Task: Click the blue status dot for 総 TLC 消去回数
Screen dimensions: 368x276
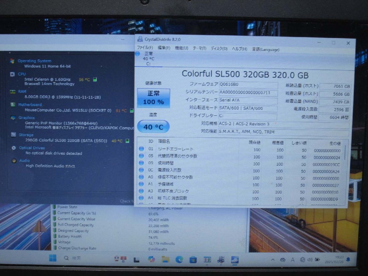Action: click(x=141, y=198)
